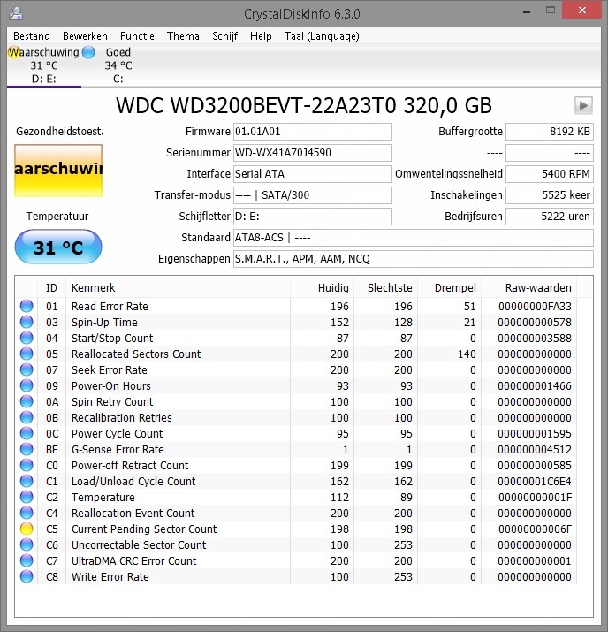Click the Kenmerk column header

click(178, 288)
